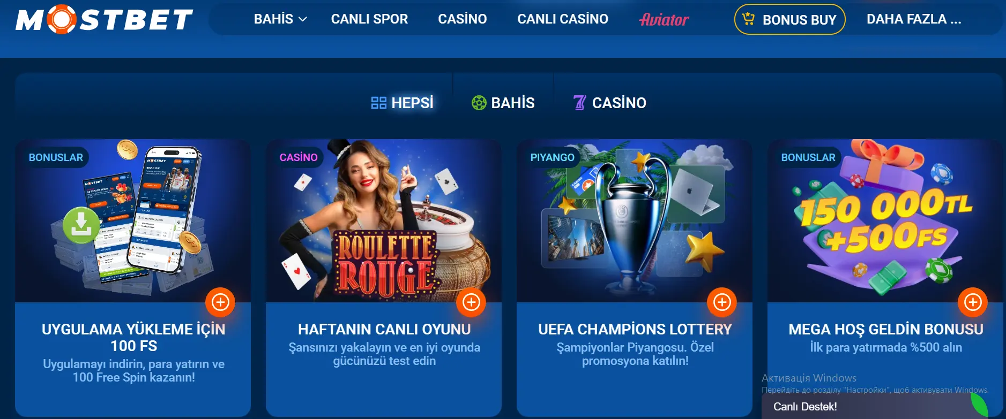Open UEFA CHAMPIONS LOTTERY title
The width and height of the screenshot is (1006, 419).
click(635, 329)
